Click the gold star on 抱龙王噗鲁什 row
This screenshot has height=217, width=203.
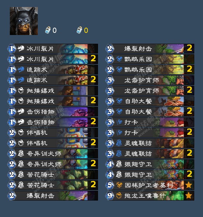[189, 195]
